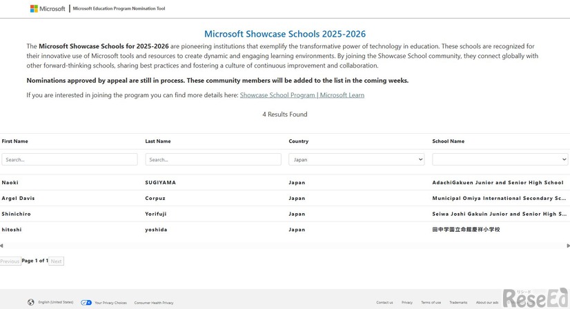The width and height of the screenshot is (570, 309).
Task: Click the Microsoft logo in header
Action: point(47,9)
